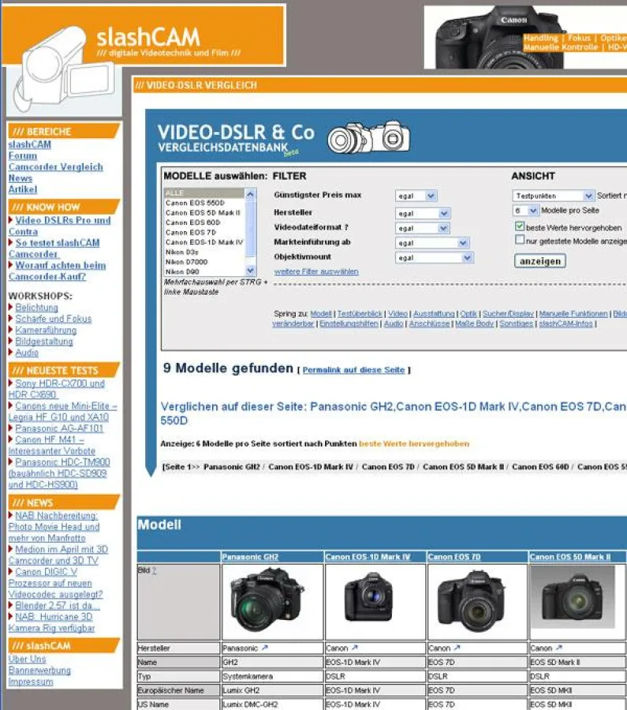Enable 'nur getestete Modelle anzeigen' checkbox
Image resolution: width=627 pixels, height=710 pixels.
(520, 241)
